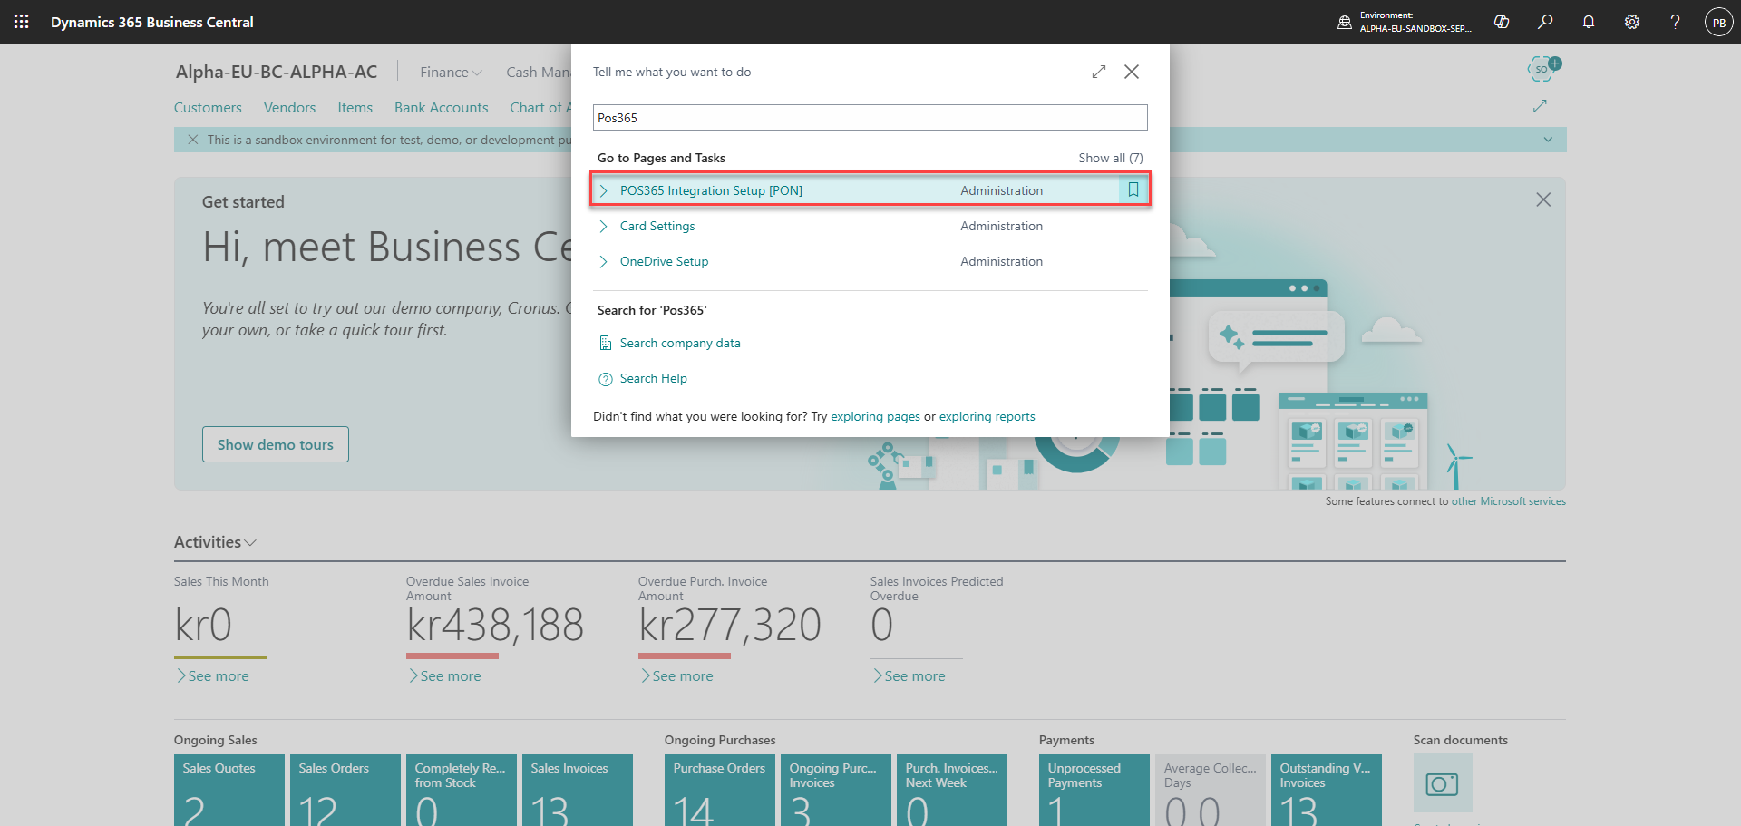
Task: Open the Sales Orders tile
Action: click(x=345, y=790)
